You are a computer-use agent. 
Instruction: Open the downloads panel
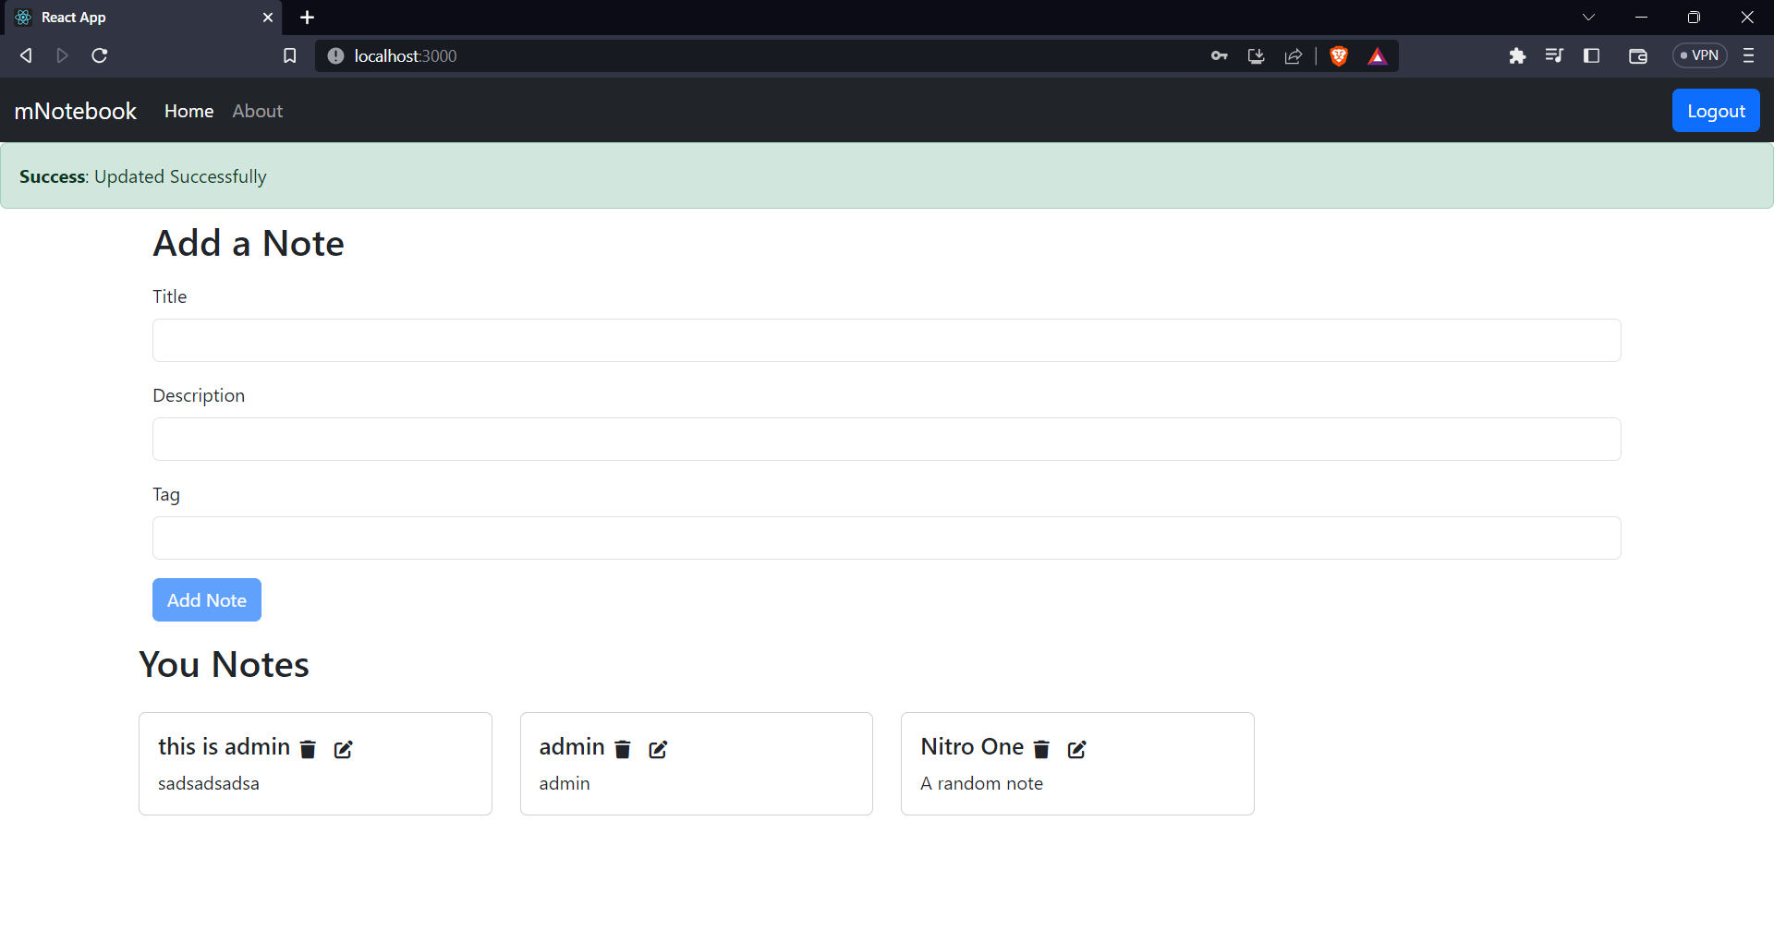(1256, 55)
